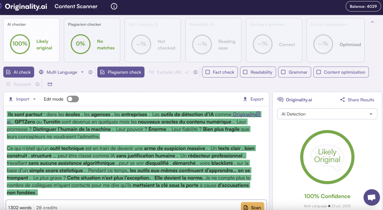Screen dimensions: 383x210
Task: Click the '23 juil. 2025' date text
Action: coord(341,206)
